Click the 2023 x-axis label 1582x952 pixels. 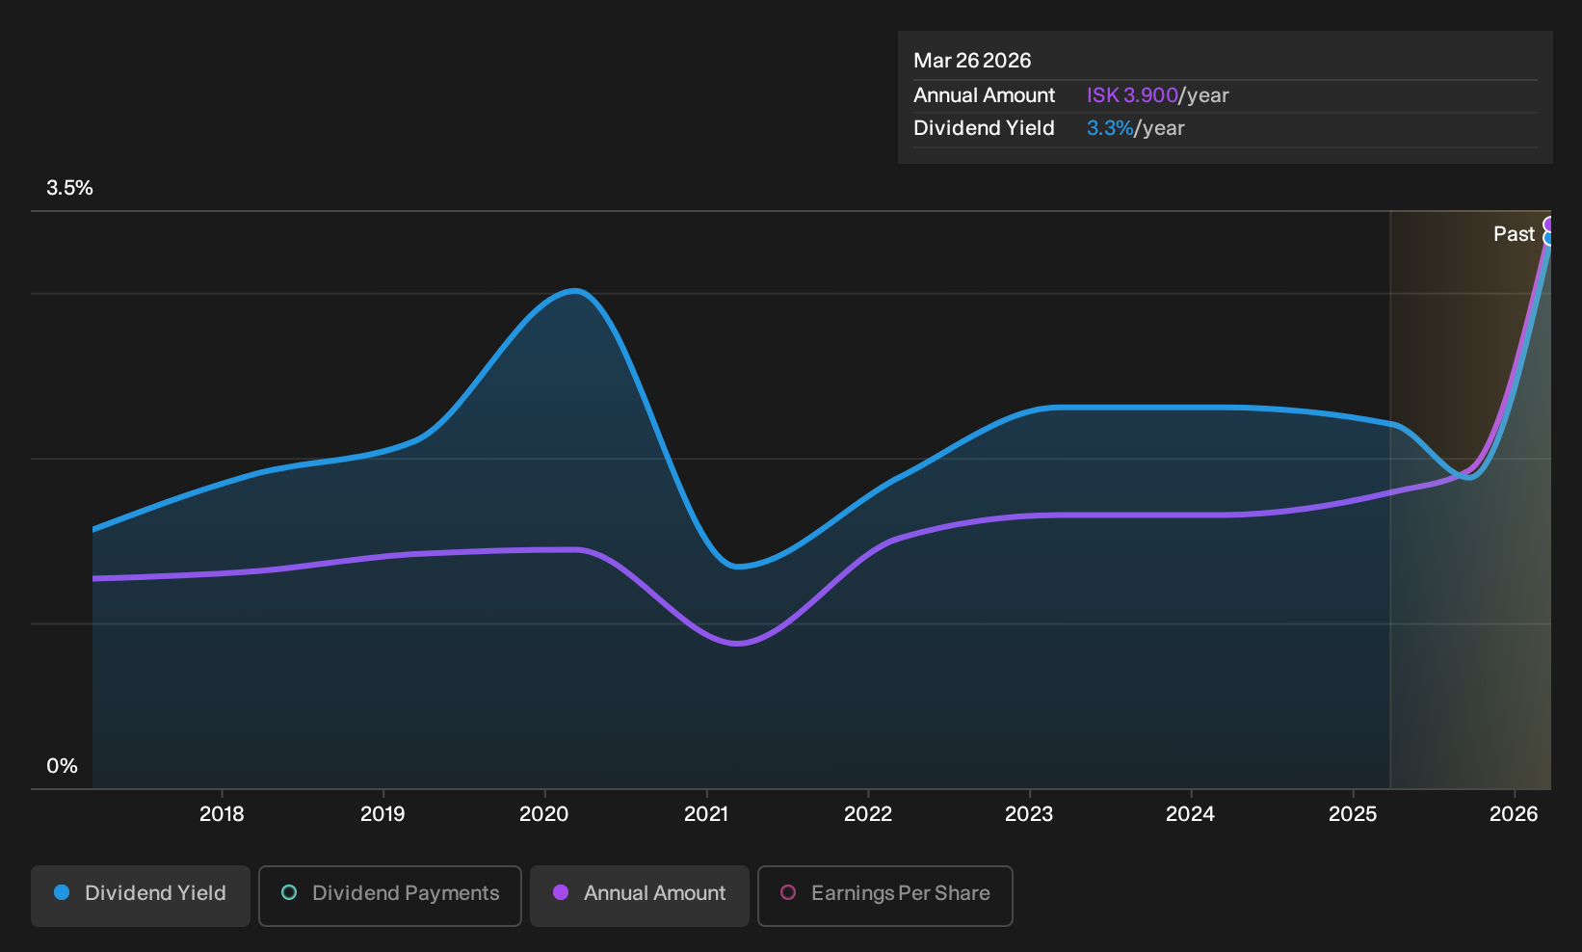tap(1029, 814)
